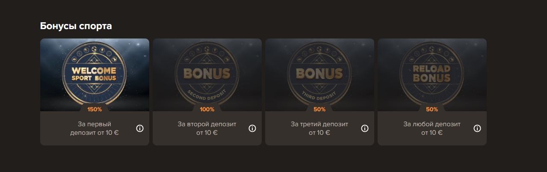Click the 100% badge on second bonus
This screenshot has height=172, width=547.
click(207, 110)
